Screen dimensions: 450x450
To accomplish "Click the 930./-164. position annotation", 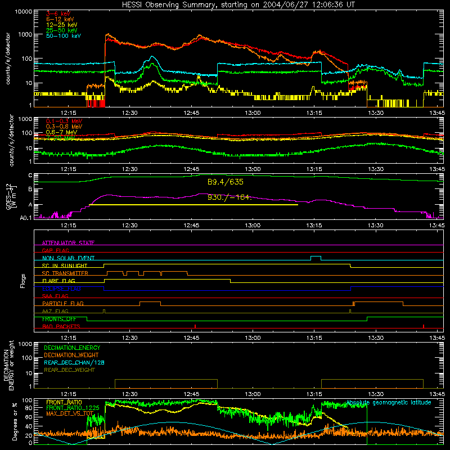I will pyautogui.click(x=230, y=197).
